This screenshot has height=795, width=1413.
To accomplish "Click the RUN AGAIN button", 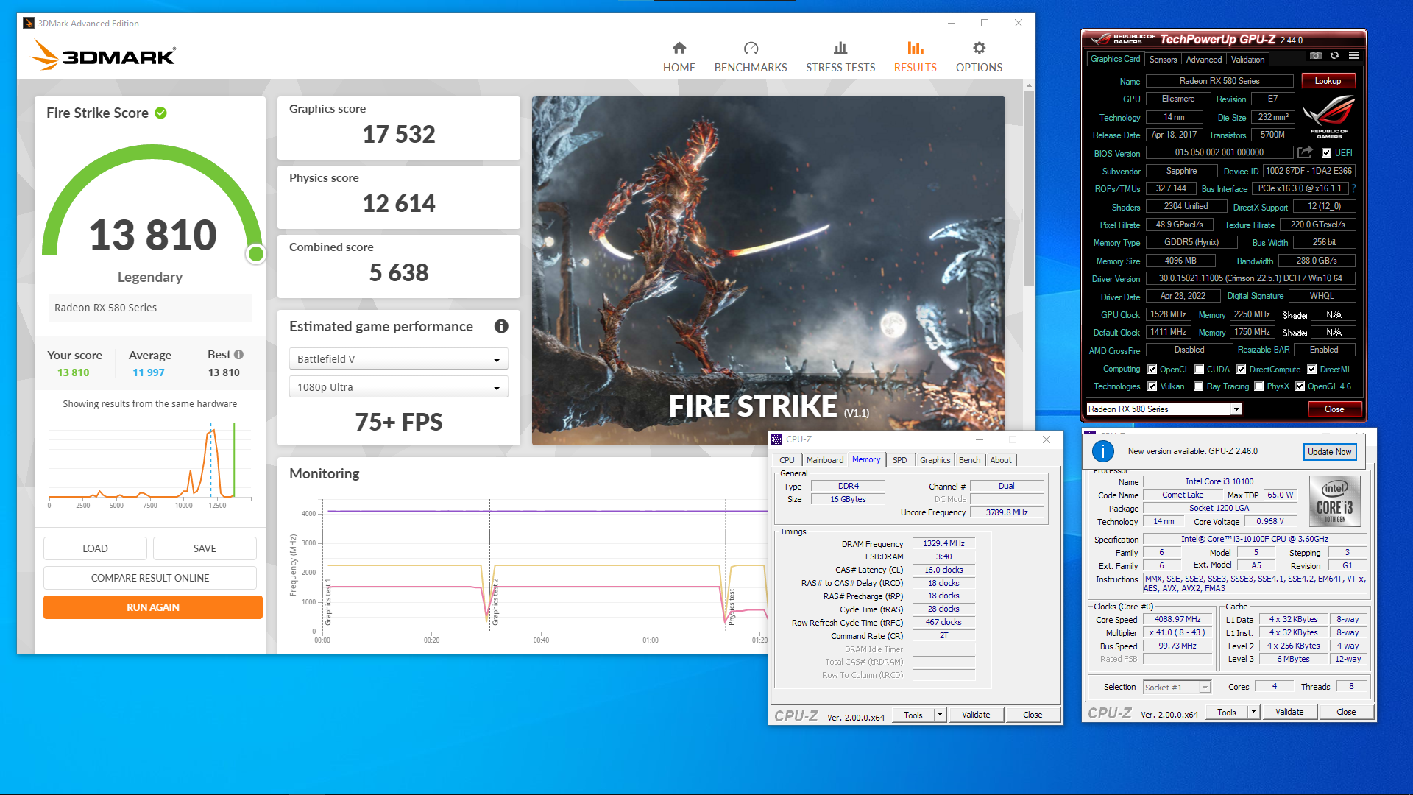I will tap(153, 607).
